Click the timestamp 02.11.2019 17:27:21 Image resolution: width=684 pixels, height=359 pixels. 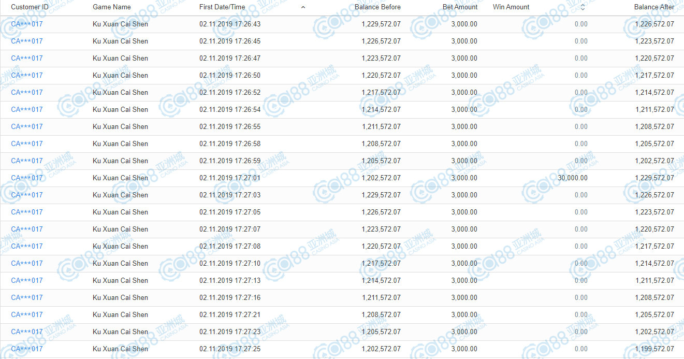pos(230,314)
